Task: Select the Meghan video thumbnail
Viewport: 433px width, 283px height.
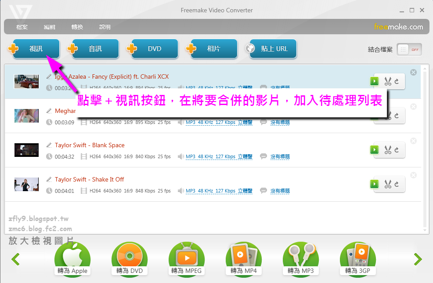Action: point(26,116)
